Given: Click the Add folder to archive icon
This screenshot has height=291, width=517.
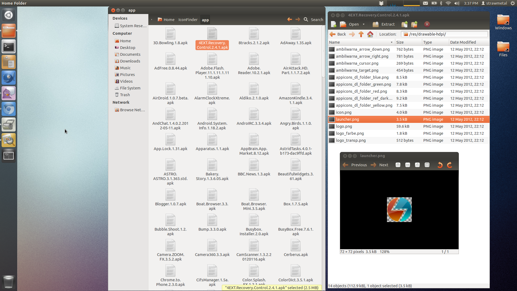Looking at the screenshot, I should (414, 24).
